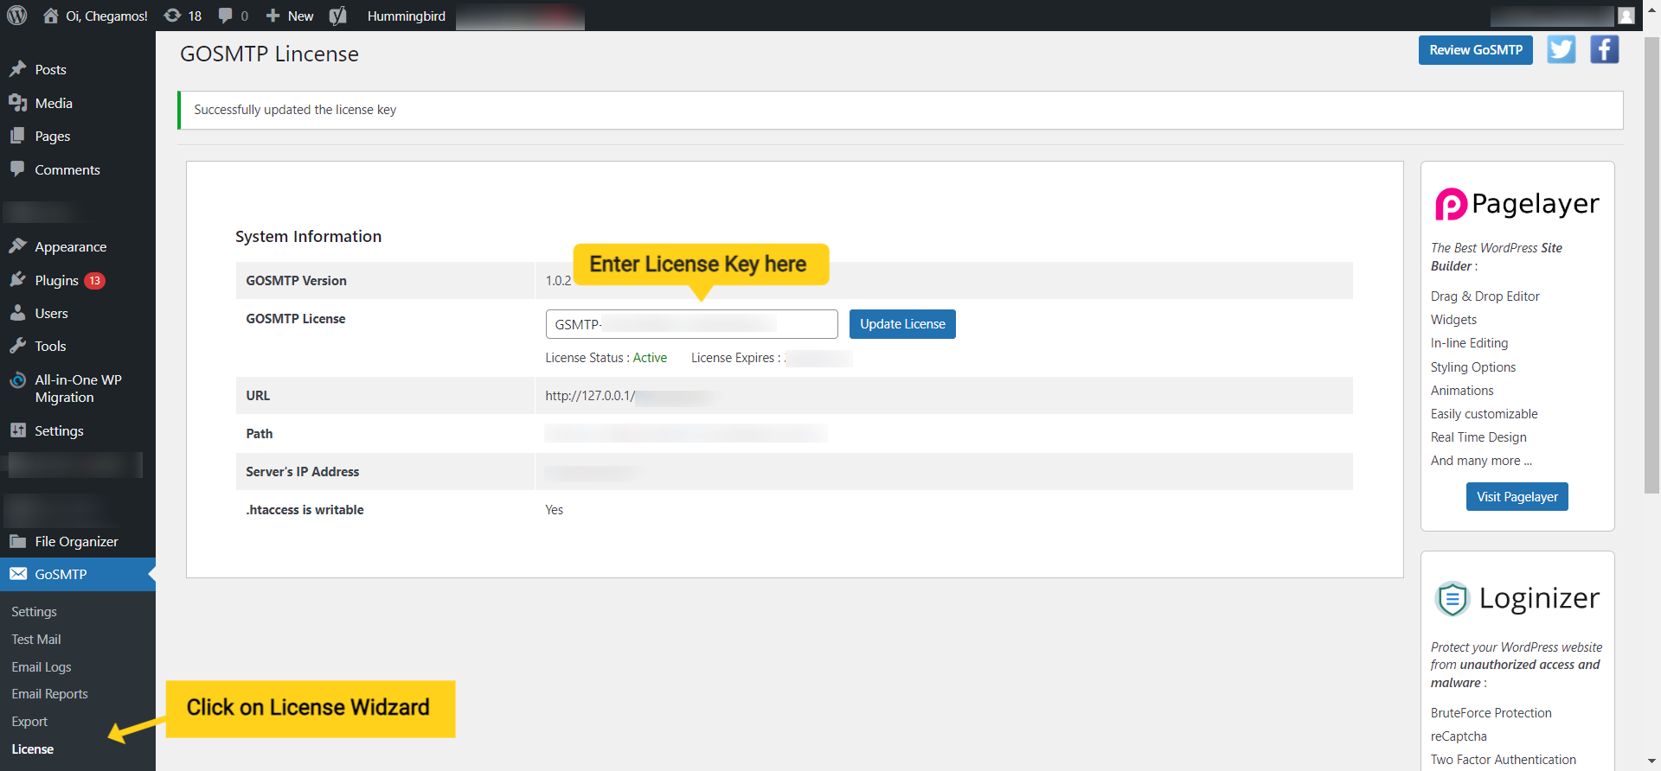This screenshot has width=1661, height=771.
Task: Click the URL value http://127.0.0.1/
Action: (x=590, y=396)
